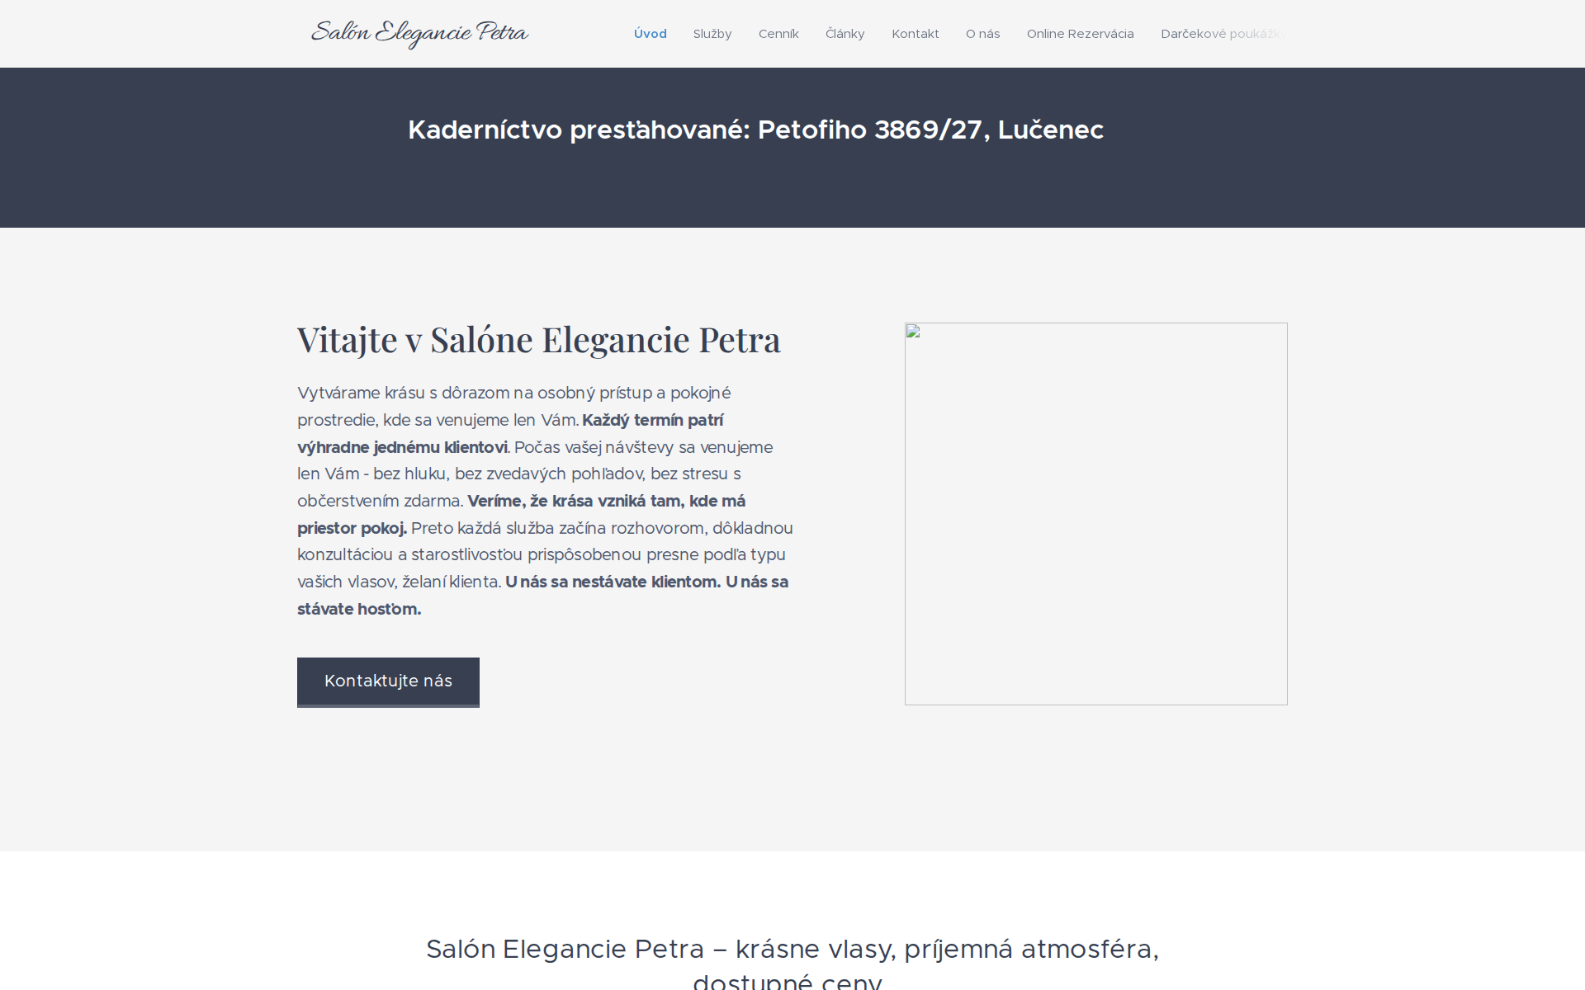Navigate to the Cenník section

click(x=778, y=34)
